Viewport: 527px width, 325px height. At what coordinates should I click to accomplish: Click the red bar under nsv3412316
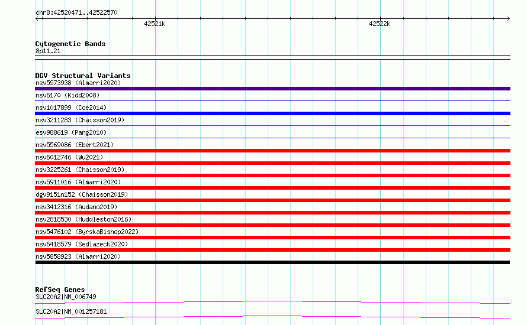click(272, 213)
